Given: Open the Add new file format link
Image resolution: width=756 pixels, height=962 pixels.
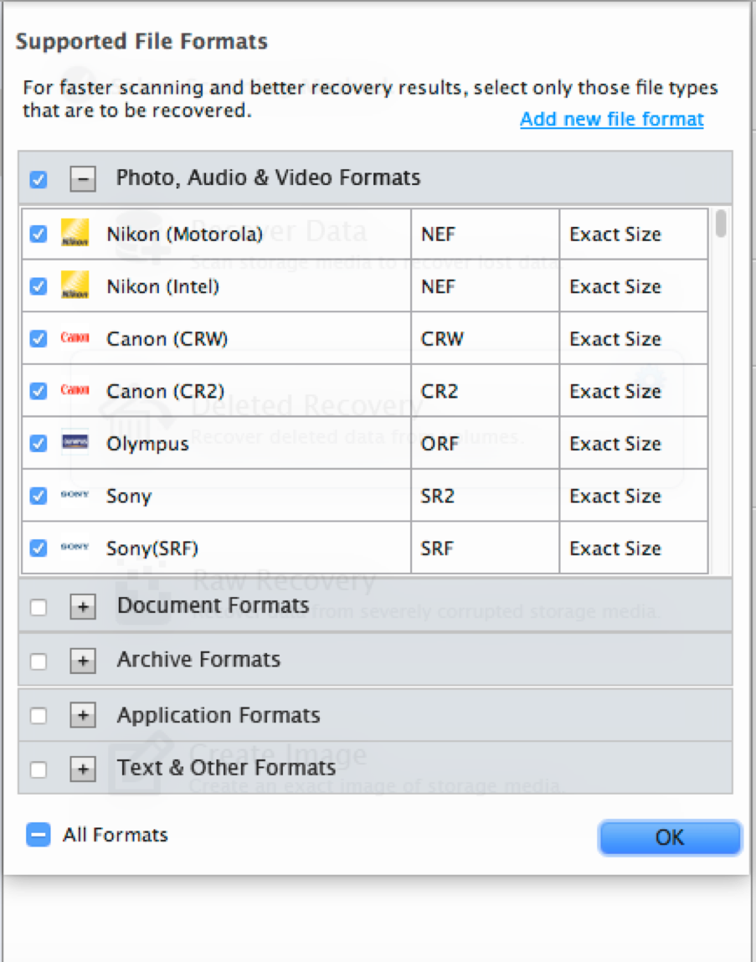Looking at the screenshot, I should pyautogui.click(x=612, y=119).
